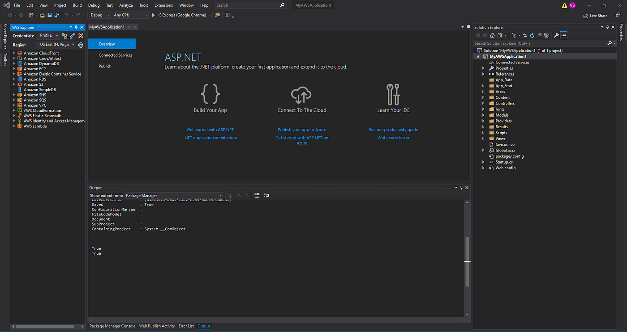Open the File menu
The width and height of the screenshot is (627, 332).
17,5
